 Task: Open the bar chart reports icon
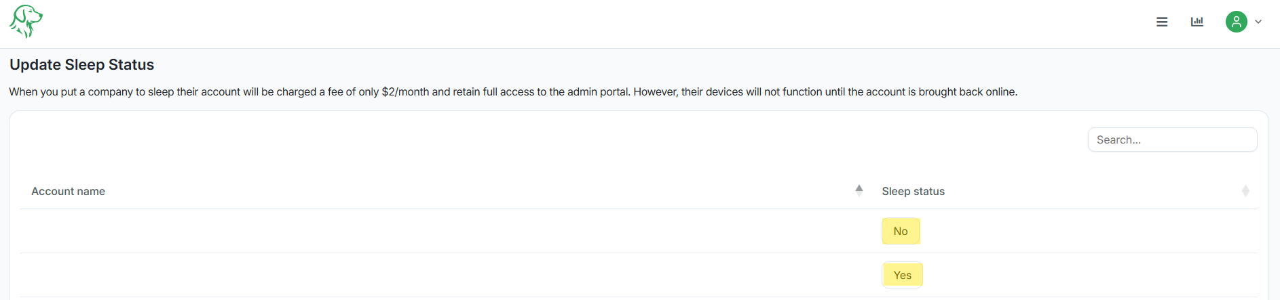(x=1197, y=22)
